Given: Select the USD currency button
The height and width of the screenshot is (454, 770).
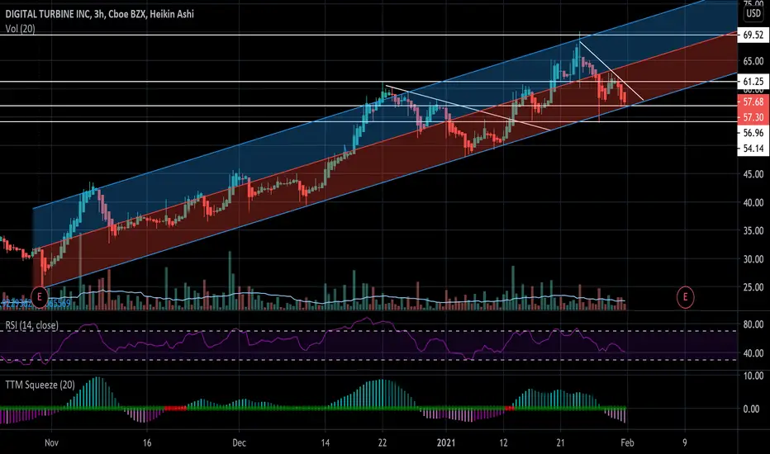Looking at the screenshot, I should [x=753, y=13].
